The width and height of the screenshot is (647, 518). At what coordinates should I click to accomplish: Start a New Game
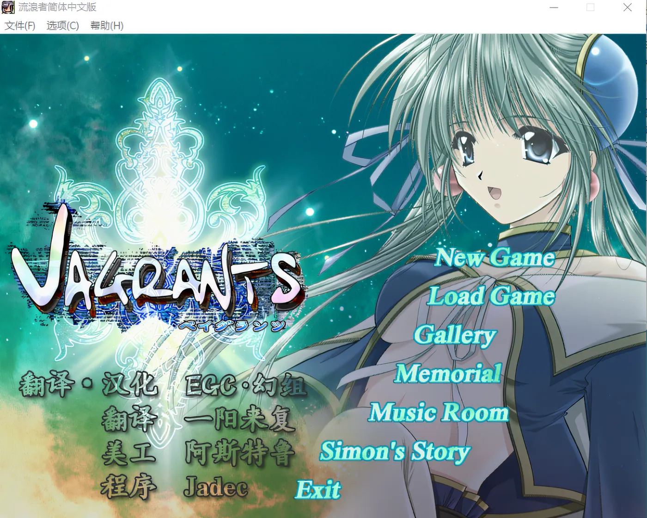tap(494, 258)
